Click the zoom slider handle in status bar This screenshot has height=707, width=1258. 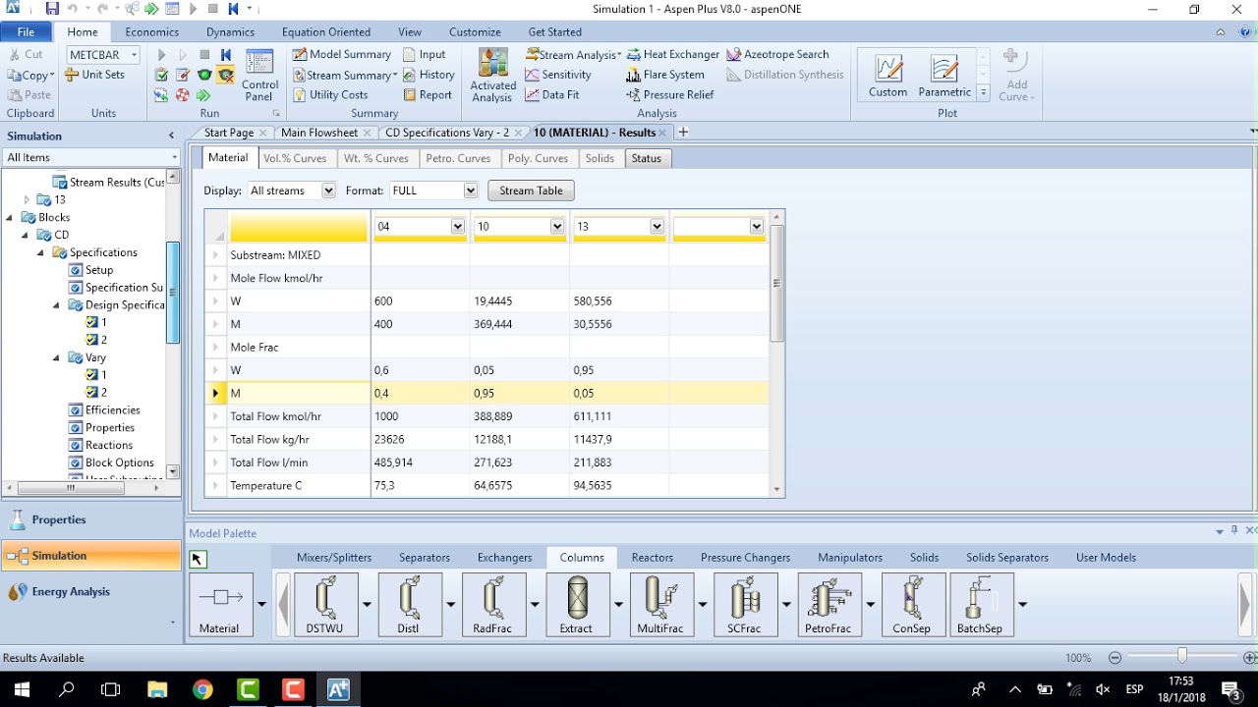[x=1182, y=657]
